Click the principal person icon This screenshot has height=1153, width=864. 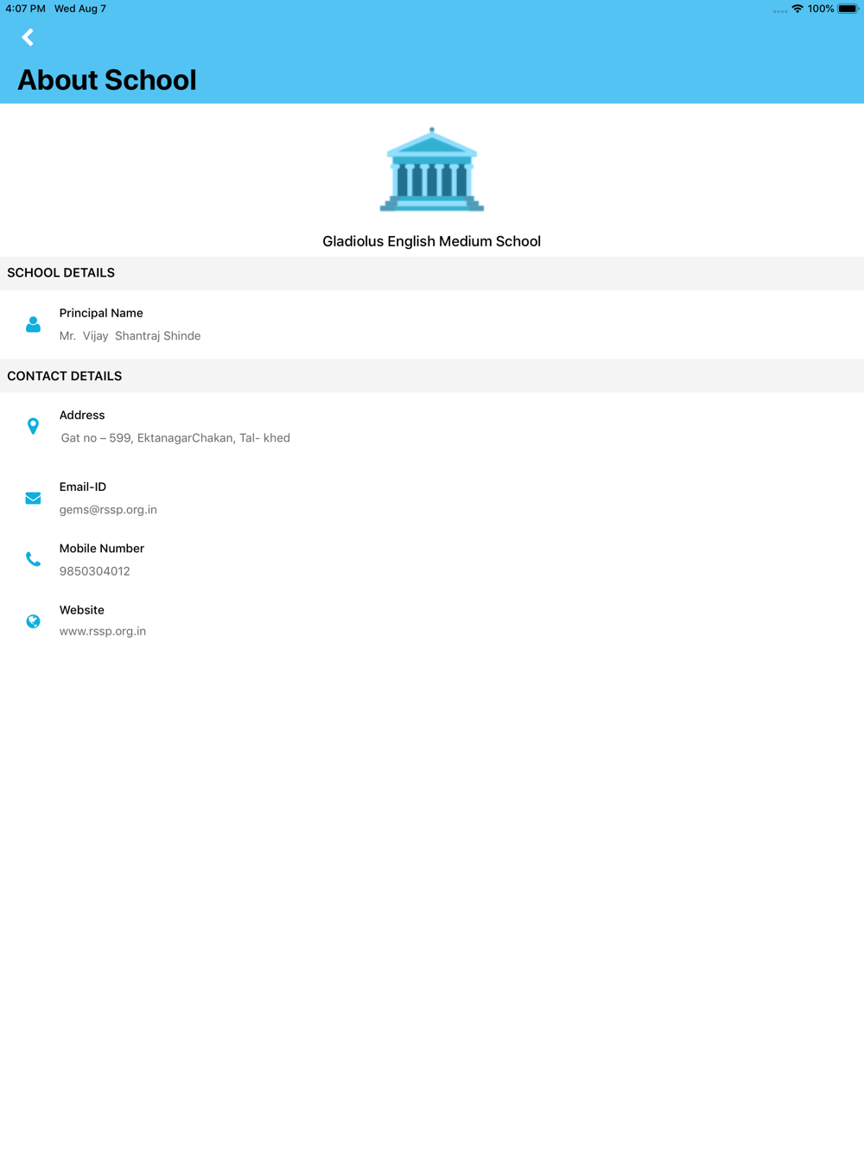point(33,324)
